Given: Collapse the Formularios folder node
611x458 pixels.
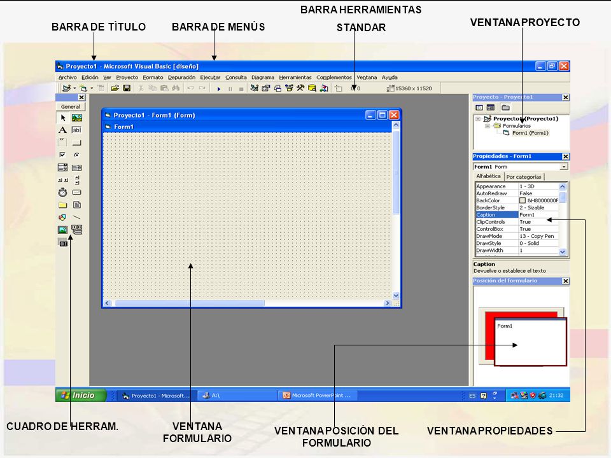Looking at the screenshot, I should click(487, 126).
